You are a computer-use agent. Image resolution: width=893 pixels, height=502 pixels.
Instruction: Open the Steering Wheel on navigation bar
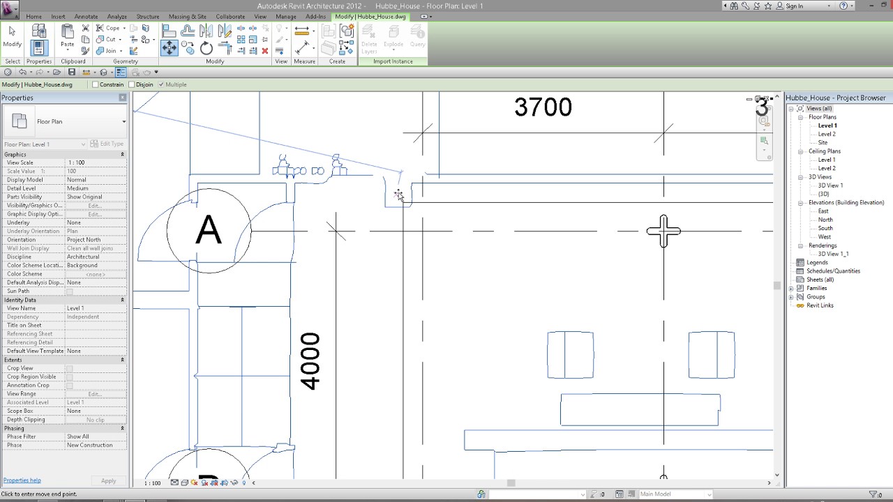763,120
